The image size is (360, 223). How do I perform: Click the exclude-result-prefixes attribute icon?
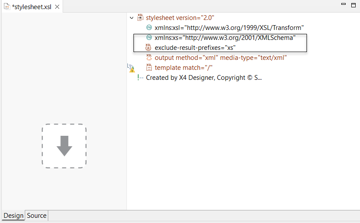coord(149,47)
